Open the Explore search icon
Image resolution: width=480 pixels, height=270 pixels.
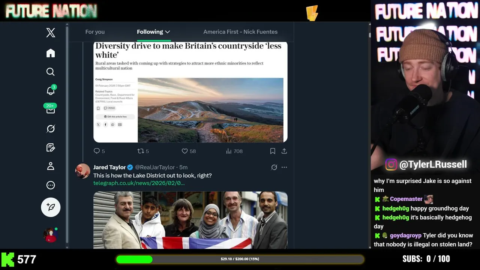point(51,72)
